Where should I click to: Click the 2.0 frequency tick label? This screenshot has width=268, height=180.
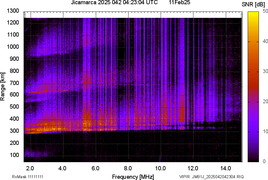point(30,168)
